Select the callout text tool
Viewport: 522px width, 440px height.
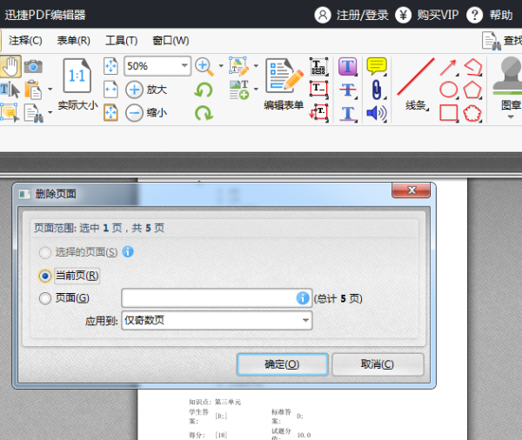pyautogui.click(x=318, y=112)
